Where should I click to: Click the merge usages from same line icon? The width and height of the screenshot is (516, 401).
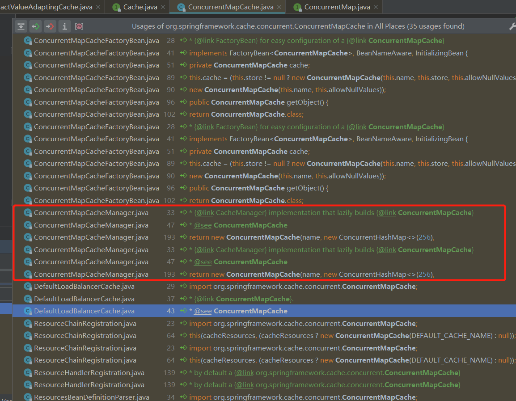(21, 26)
